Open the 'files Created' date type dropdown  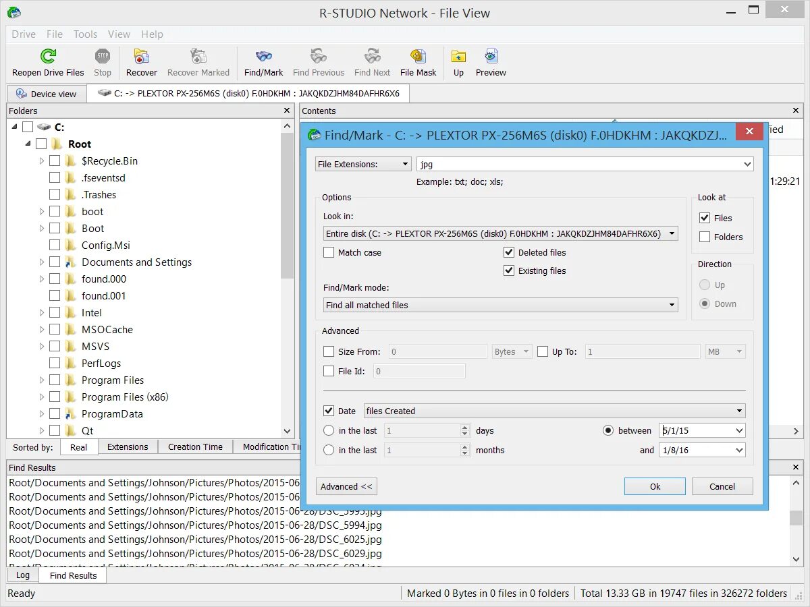554,411
